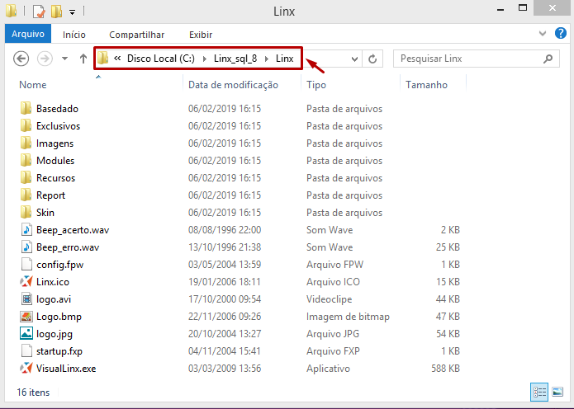Viewport: 574px width, 409px height.
Task: Select the Linx.ico icon file
Action: tap(26, 281)
